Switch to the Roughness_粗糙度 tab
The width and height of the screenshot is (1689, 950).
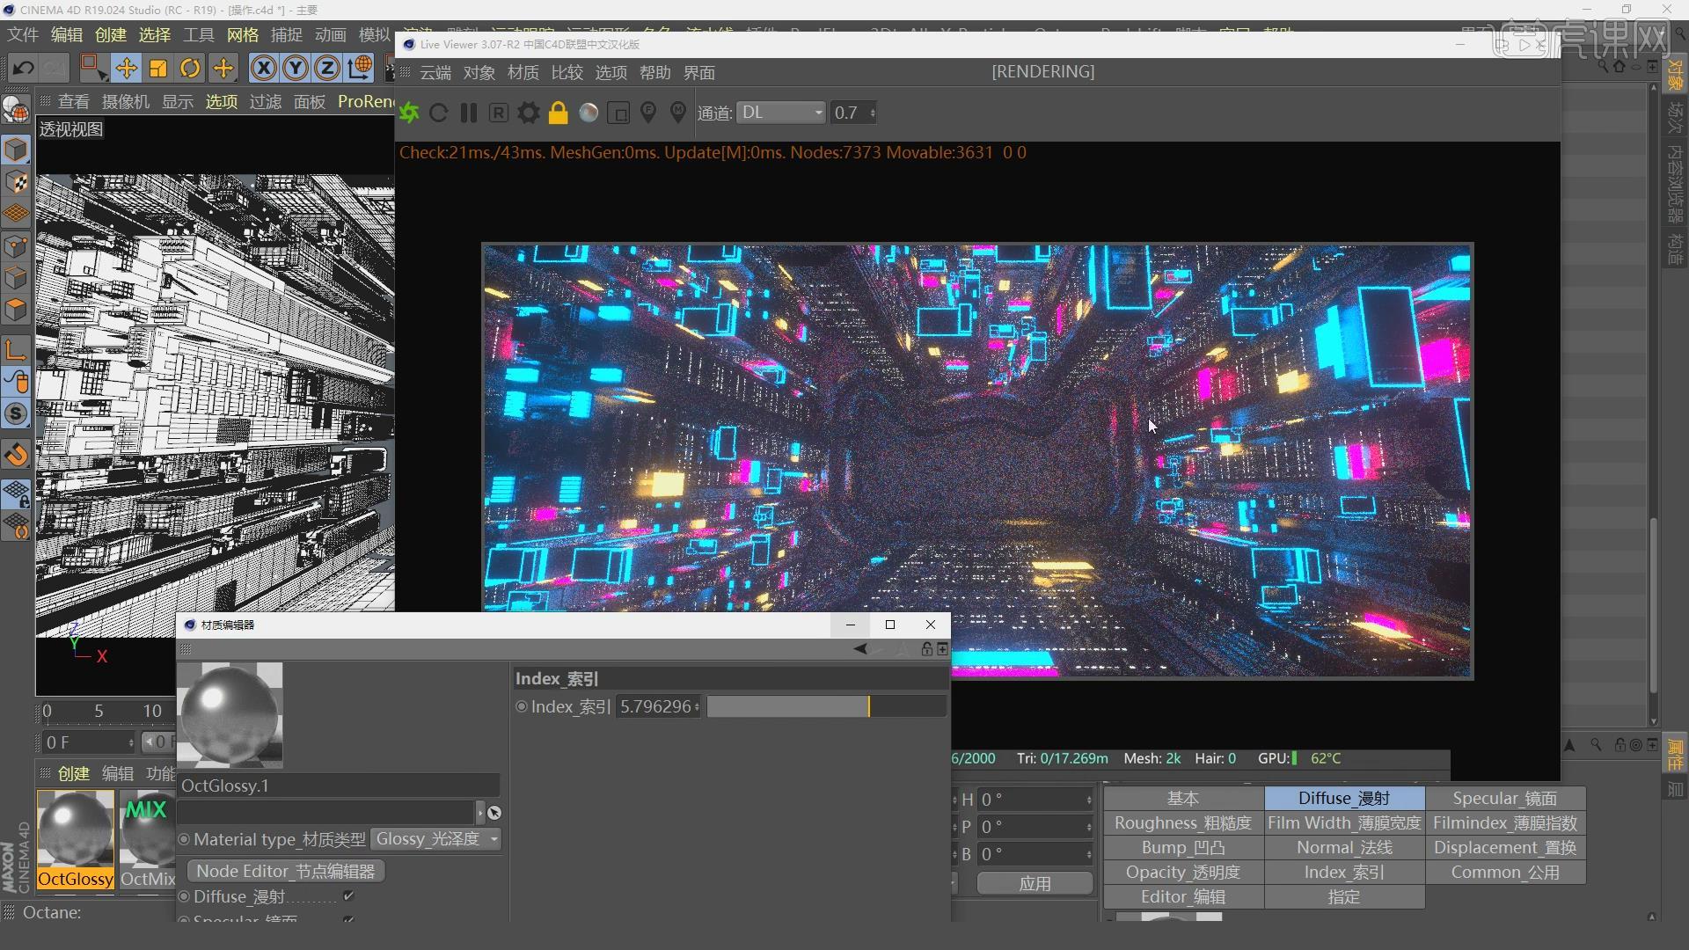1182,823
